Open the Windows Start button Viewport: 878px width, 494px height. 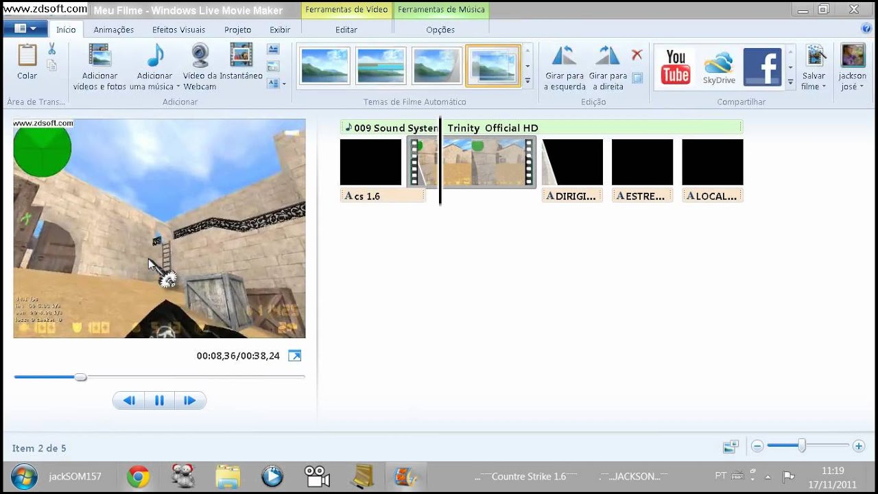(24, 476)
